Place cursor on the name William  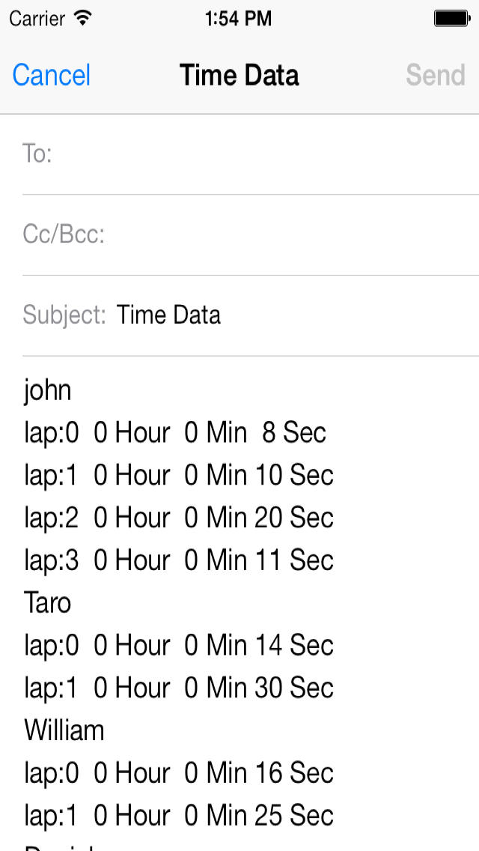[x=64, y=730]
